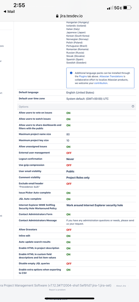The image size is (139, 302).
Task: Open the Atlassian Translations link
Action: click(111, 76)
